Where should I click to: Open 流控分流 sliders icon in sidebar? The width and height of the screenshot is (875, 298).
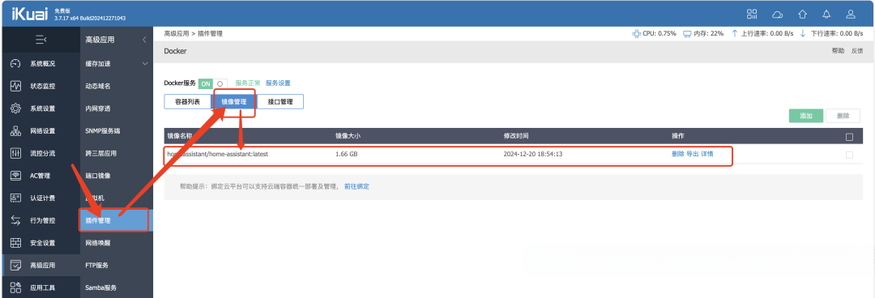(x=15, y=153)
